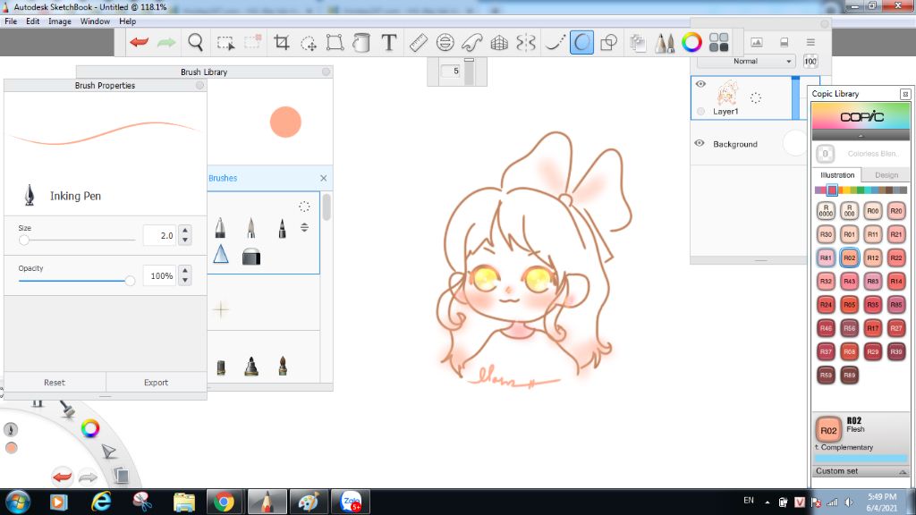Open the Draw Styles shapes tool
The width and height of the screenshot is (916, 515).
(608, 42)
